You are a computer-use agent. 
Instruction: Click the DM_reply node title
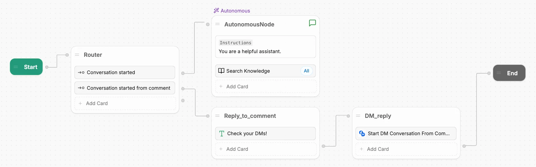(378, 116)
